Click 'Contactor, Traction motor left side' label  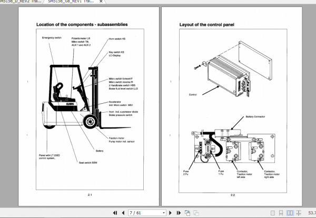pyautogui.click(x=244, y=174)
